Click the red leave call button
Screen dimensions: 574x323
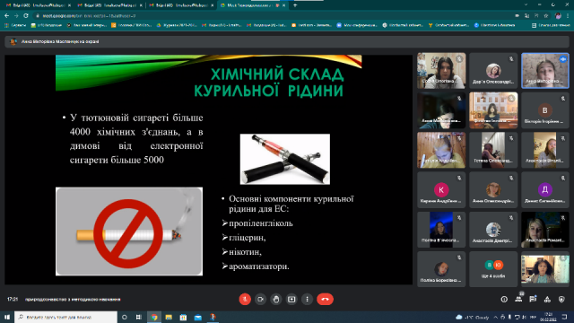(325, 299)
